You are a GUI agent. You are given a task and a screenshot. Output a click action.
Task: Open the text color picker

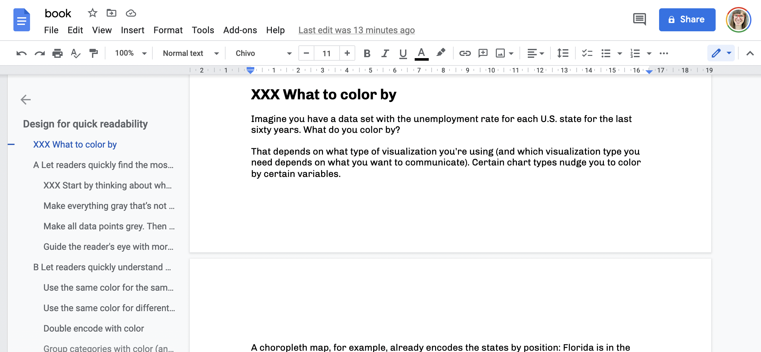[x=421, y=53]
